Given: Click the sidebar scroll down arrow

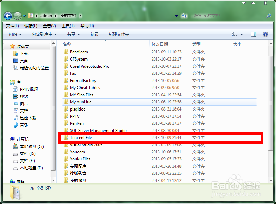Looking at the screenshot, I should 53,181.
